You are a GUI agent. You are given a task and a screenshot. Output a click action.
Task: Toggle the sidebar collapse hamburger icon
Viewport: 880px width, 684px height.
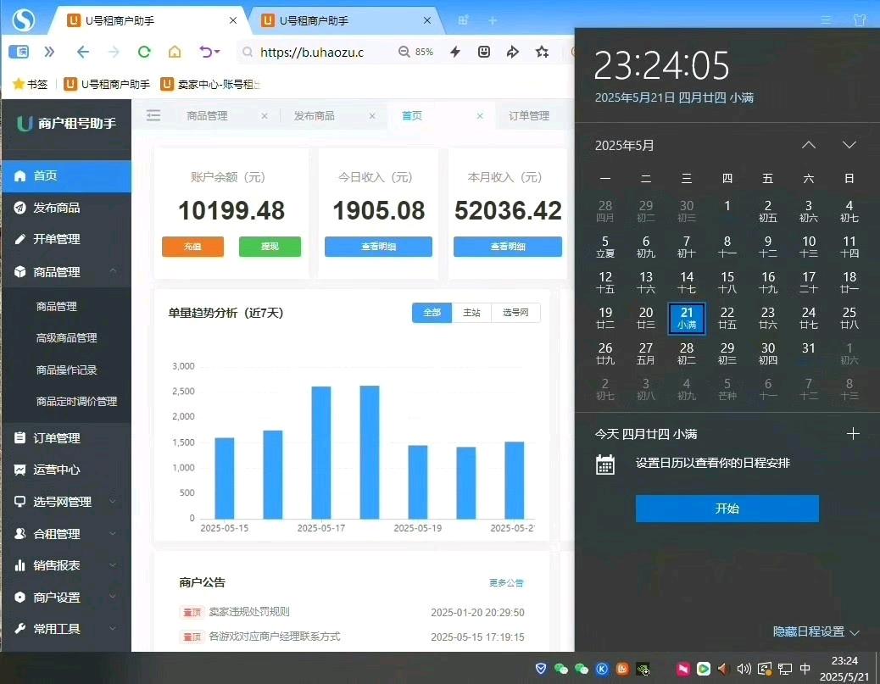tap(153, 116)
